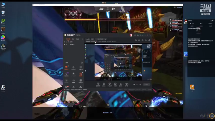Screen dimensions: 215x121
Task: Launch the Dead Frontier desktop shortcut
Action: pos(3,30)
